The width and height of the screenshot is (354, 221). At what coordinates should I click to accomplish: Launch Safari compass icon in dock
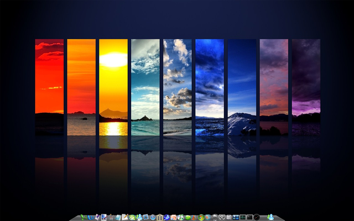pos(153,217)
